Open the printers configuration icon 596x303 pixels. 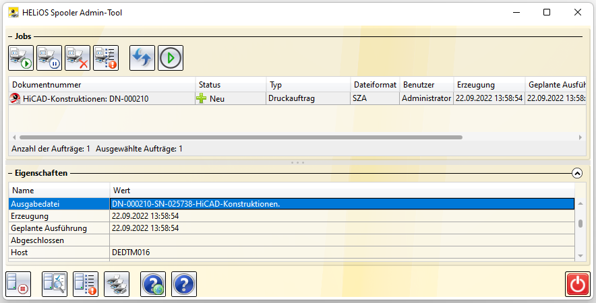[x=117, y=284]
